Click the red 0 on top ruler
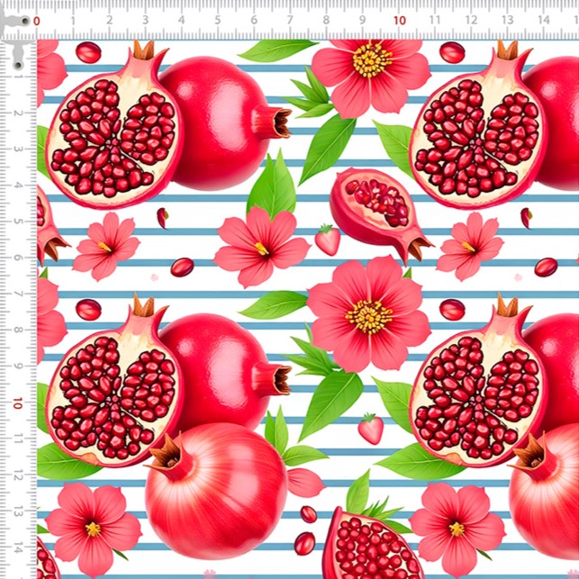 click(36, 20)
